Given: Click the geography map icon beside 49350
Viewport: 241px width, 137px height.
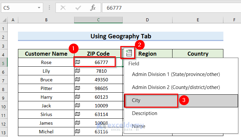Looking at the screenshot, I should coord(77,79).
